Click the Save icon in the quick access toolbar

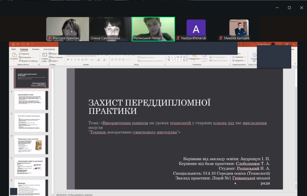[13, 45]
